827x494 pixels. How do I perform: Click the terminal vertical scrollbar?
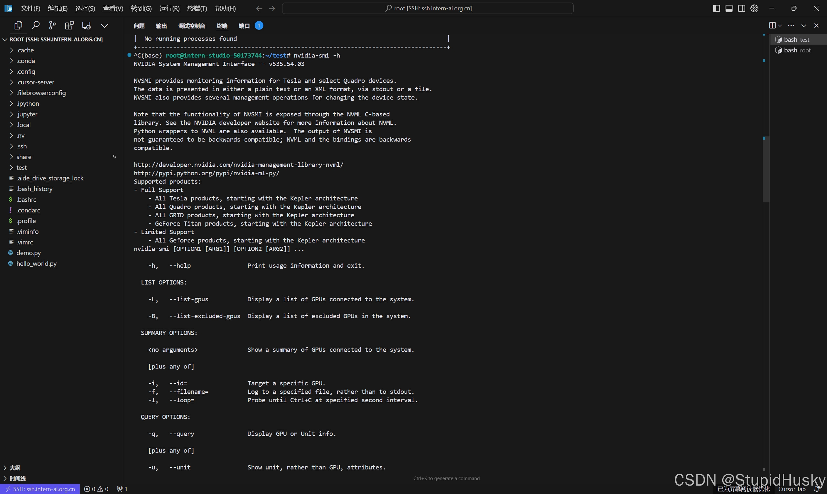tap(766, 170)
